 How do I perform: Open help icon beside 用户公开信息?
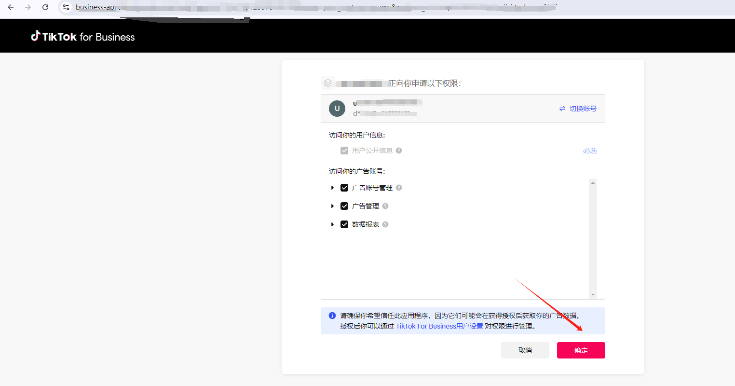coord(399,151)
